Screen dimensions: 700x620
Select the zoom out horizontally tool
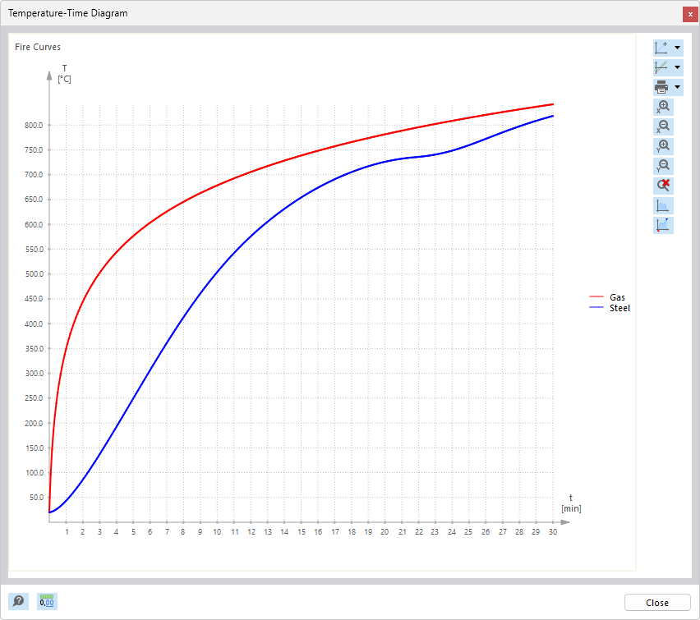[662, 126]
